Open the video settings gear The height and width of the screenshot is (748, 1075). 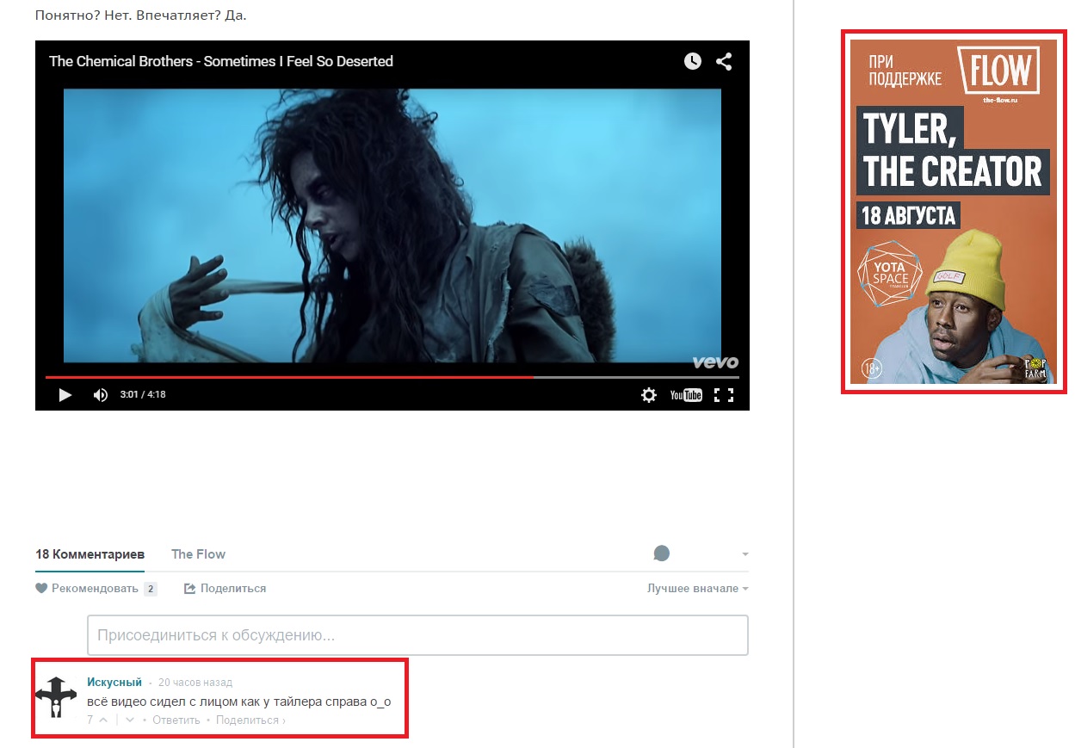[x=649, y=395]
